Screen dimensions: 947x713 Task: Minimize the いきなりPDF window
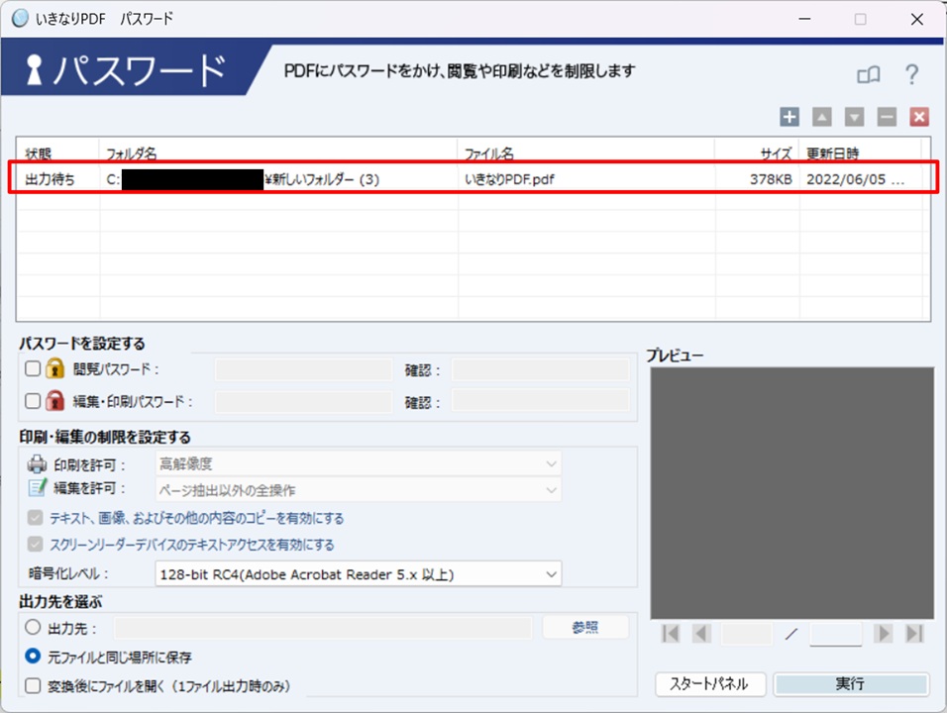pyautogui.click(x=804, y=19)
